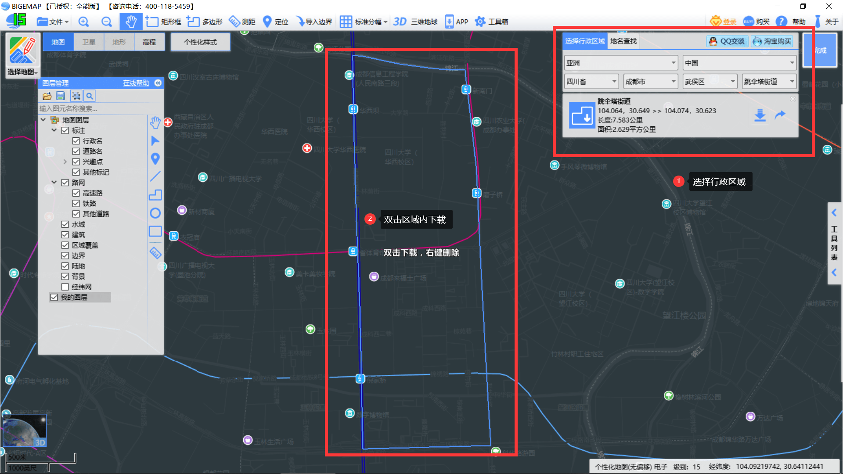The image size is (843, 474).
Task: Open the 中国 country dropdown
Action: point(740,63)
